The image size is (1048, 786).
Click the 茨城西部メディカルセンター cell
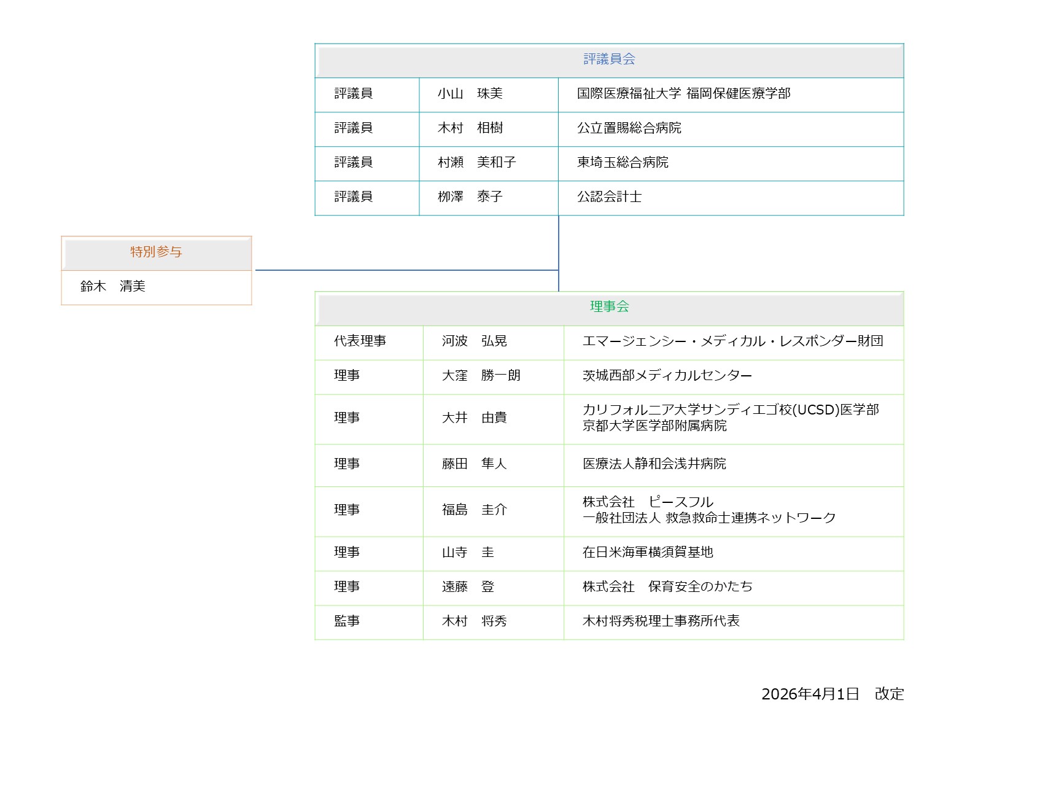tap(667, 376)
